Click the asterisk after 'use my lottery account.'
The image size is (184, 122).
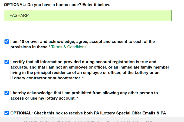click(x=78, y=99)
